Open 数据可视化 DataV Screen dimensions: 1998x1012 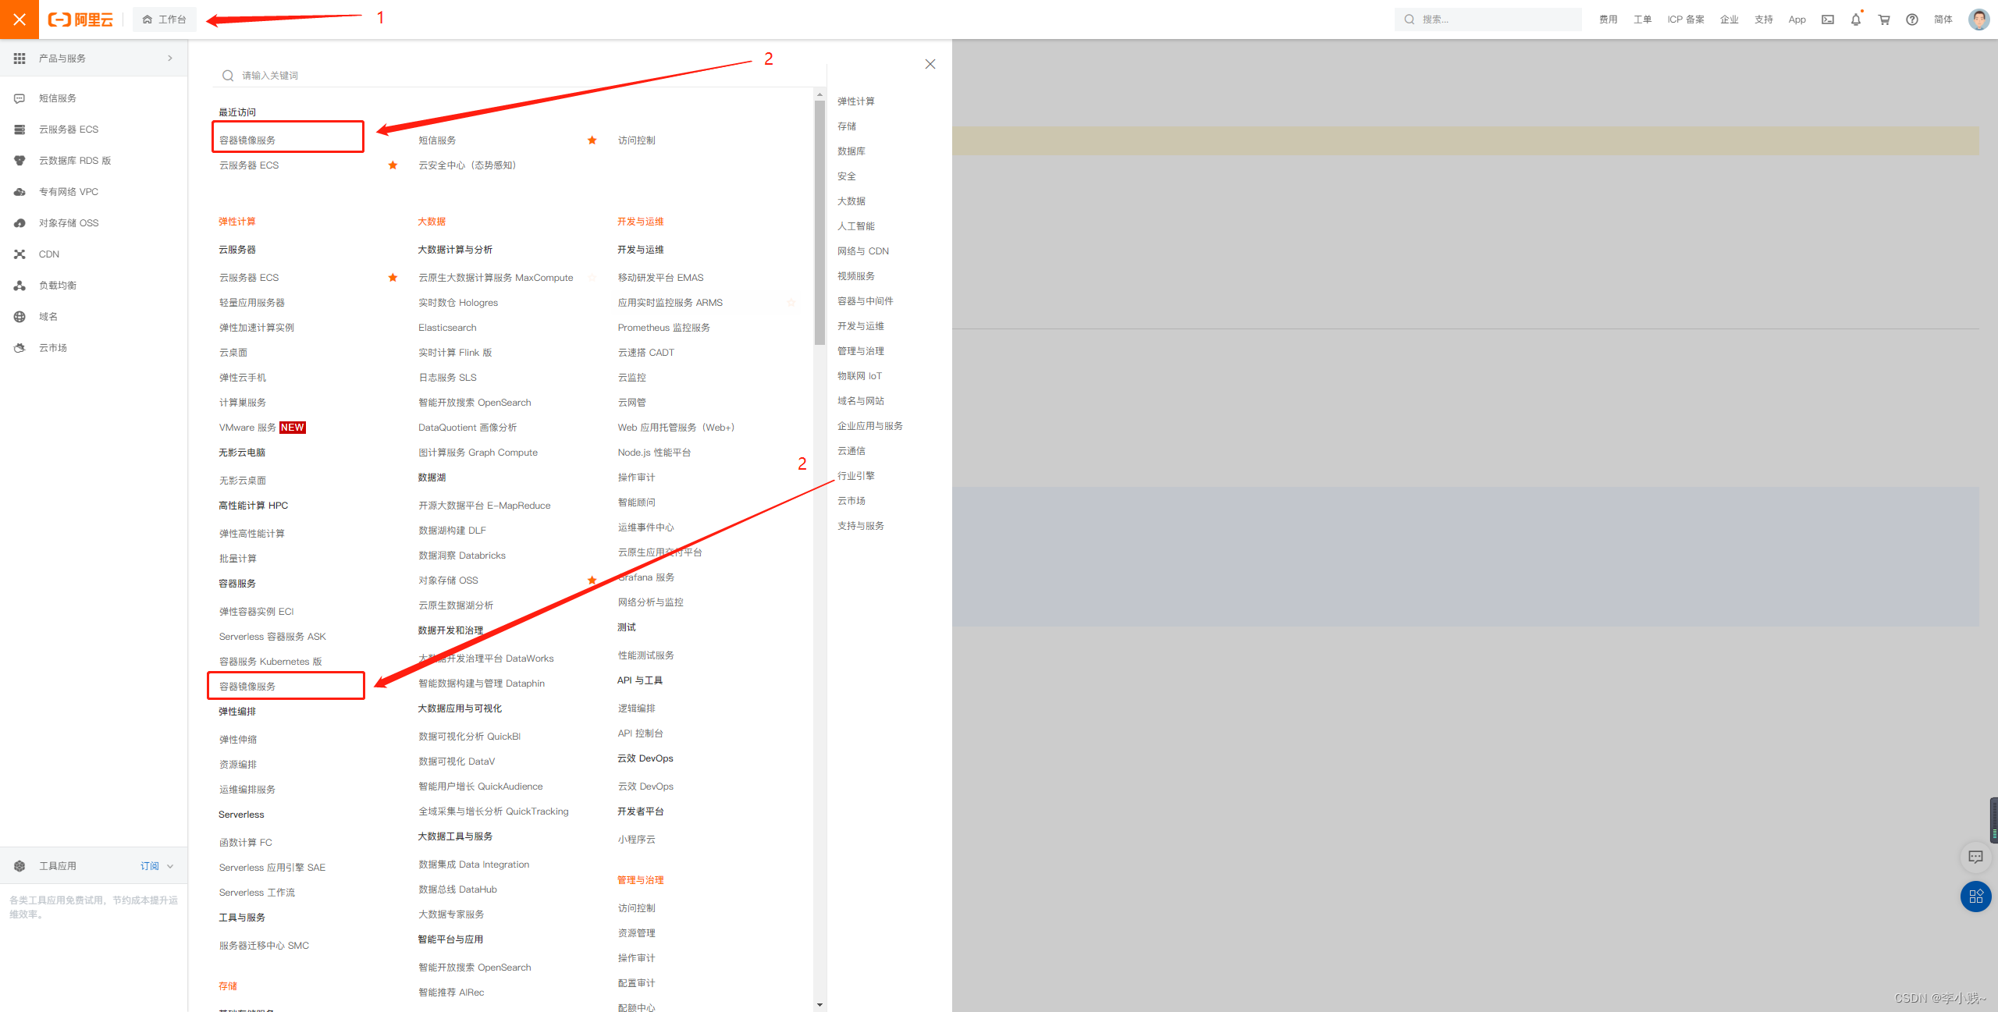click(457, 762)
